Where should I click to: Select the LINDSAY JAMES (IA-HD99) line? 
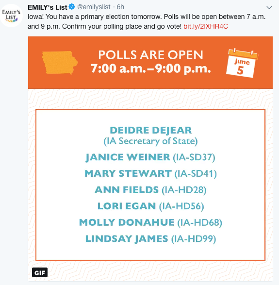click(x=150, y=239)
